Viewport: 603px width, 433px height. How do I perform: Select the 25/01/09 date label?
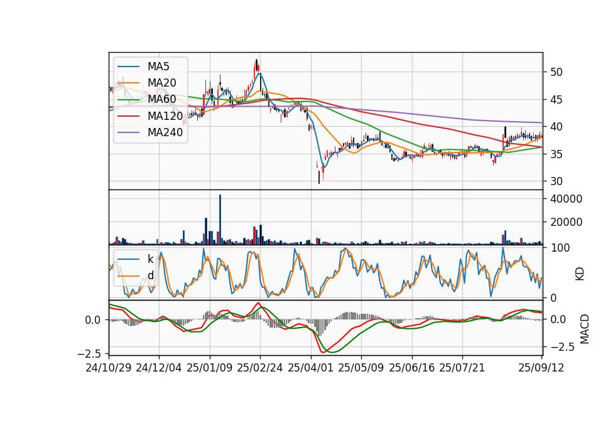(210, 368)
